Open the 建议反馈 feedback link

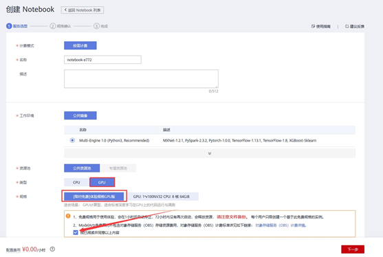(x=355, y=26)
